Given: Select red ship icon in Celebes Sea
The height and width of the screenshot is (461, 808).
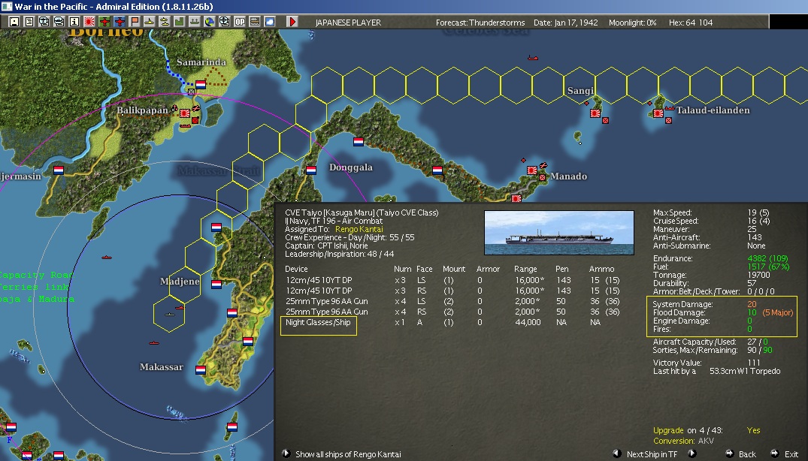Looking at the screenshot, I should [533, 58].
